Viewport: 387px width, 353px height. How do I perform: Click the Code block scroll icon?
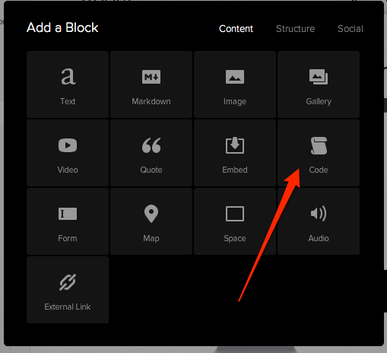coord(319,145)
